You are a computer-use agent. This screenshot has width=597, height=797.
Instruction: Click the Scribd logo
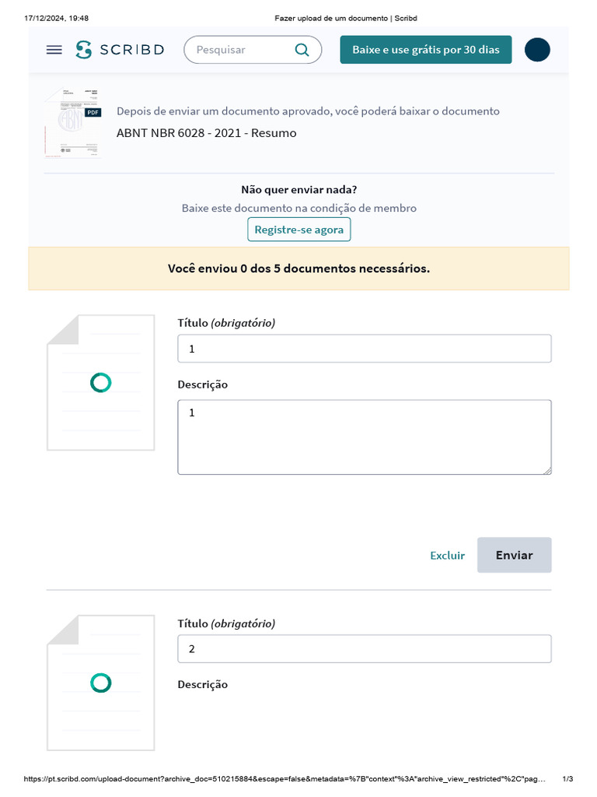(x=120, y=50)
